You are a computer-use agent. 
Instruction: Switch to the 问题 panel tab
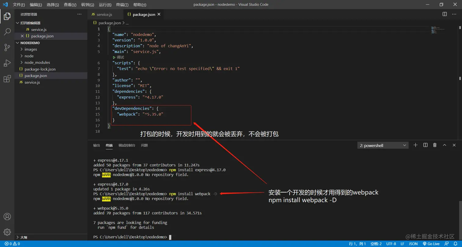(x=144, y=145)
